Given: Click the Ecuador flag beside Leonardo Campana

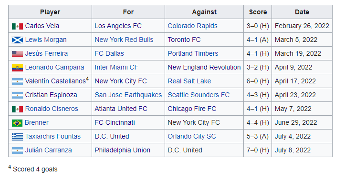Looking at the screenshot, I should coord(17,68).
